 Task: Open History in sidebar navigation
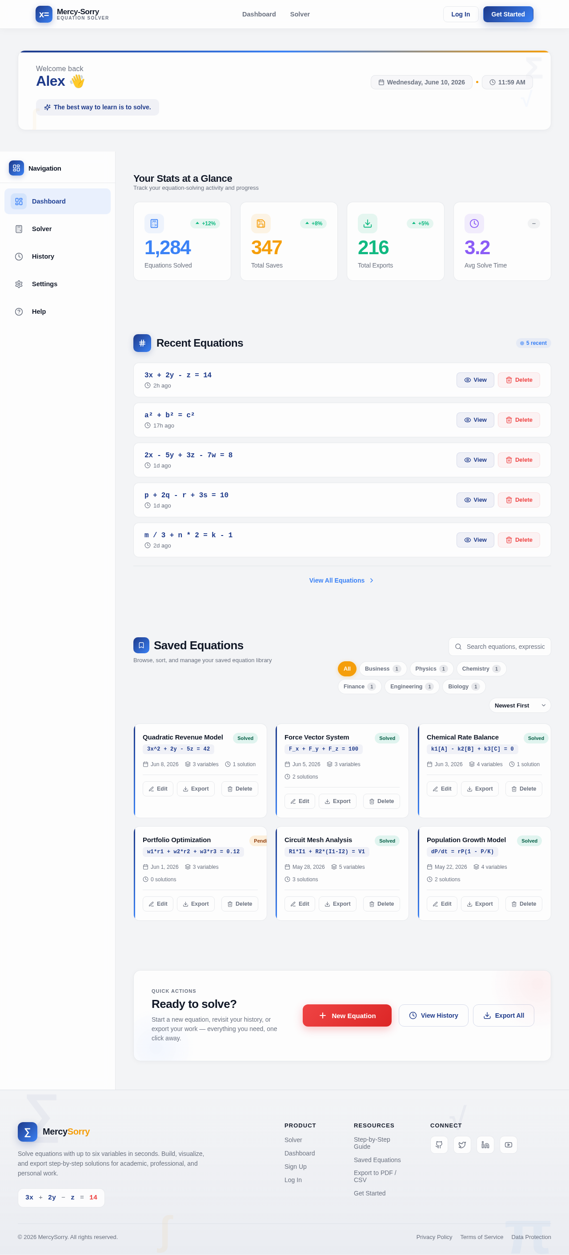click(57, 256)
